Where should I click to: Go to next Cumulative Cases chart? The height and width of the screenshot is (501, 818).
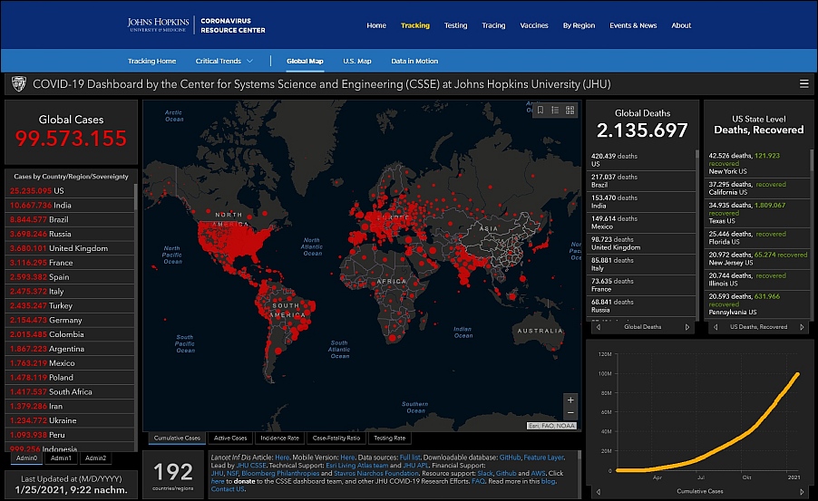tap(802, 491)
